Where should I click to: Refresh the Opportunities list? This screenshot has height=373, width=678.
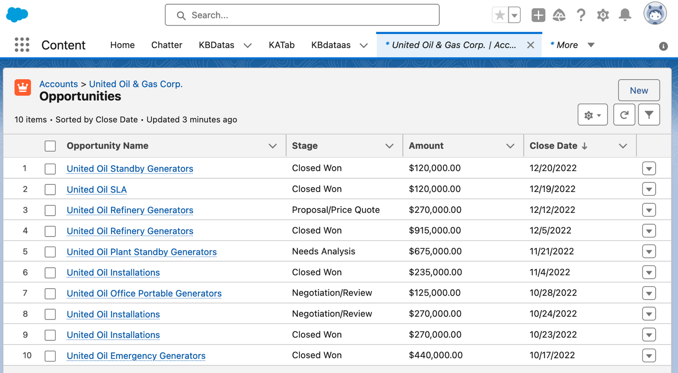(x=624, y=115)
